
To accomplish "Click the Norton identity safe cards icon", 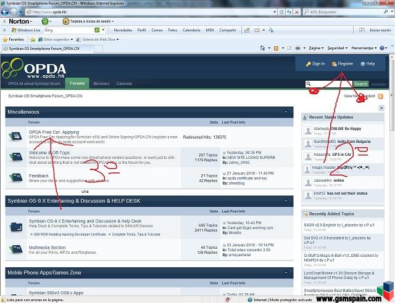I will [66, 22].
